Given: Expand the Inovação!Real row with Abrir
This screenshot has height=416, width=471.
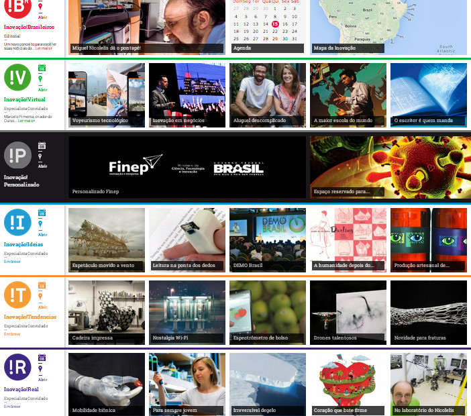Looking at the screenshot, I should [x=42, y=379].
